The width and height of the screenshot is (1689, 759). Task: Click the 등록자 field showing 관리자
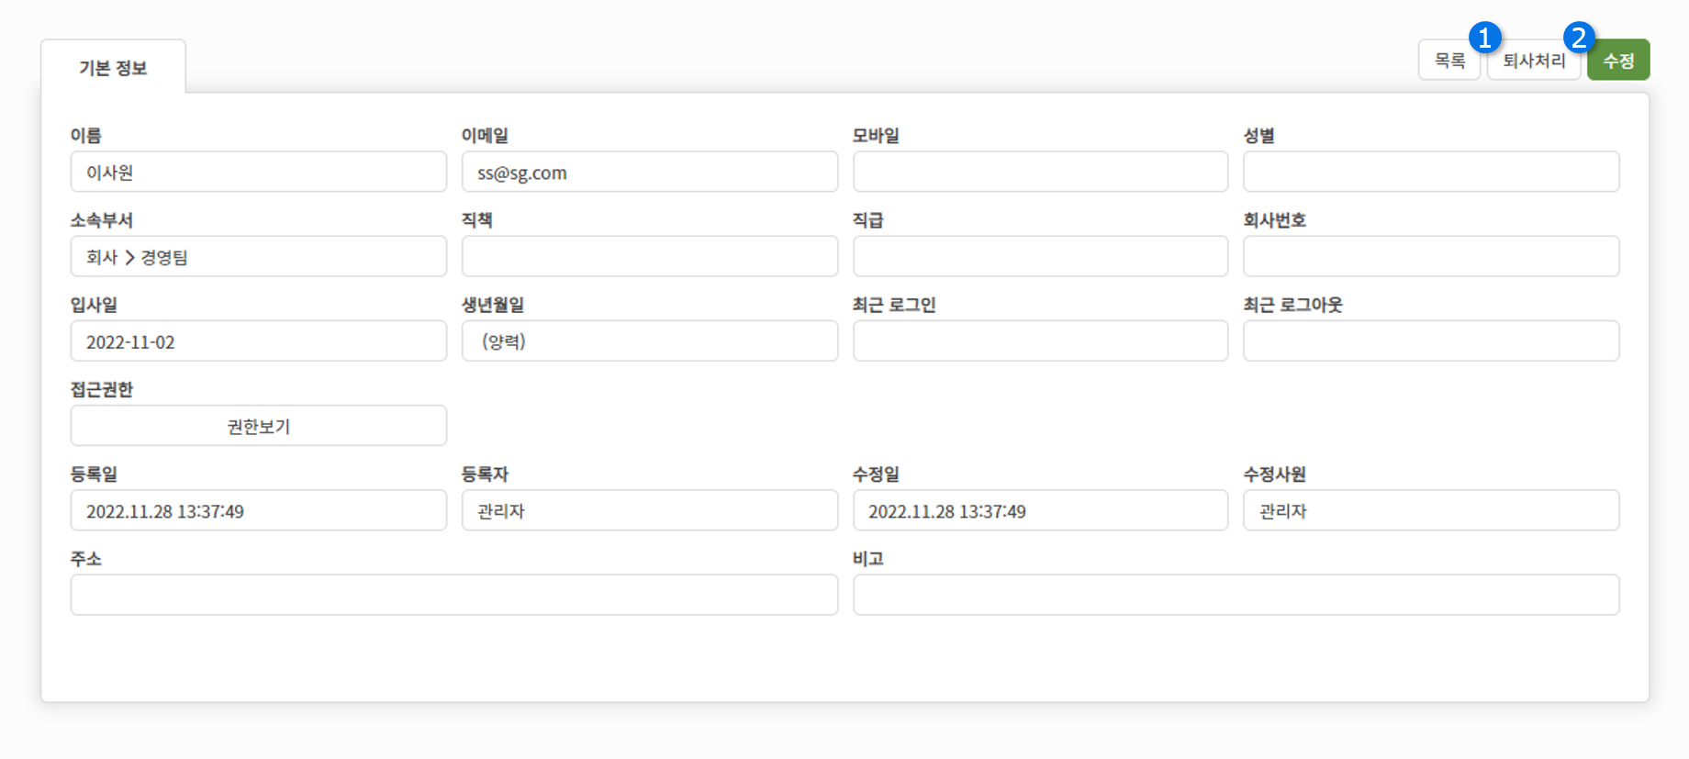[650, 510]
